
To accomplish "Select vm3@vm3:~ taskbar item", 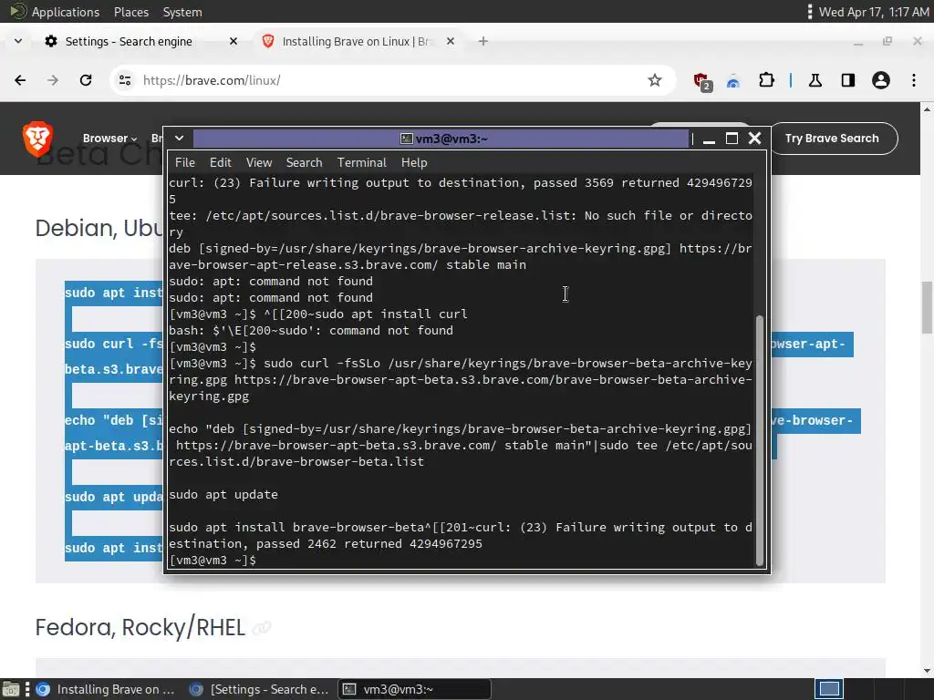I will pos(415,689).
